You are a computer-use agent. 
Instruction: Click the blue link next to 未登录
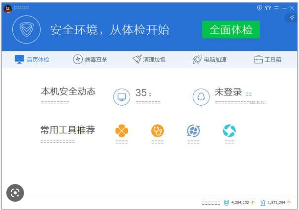(249, 94)
